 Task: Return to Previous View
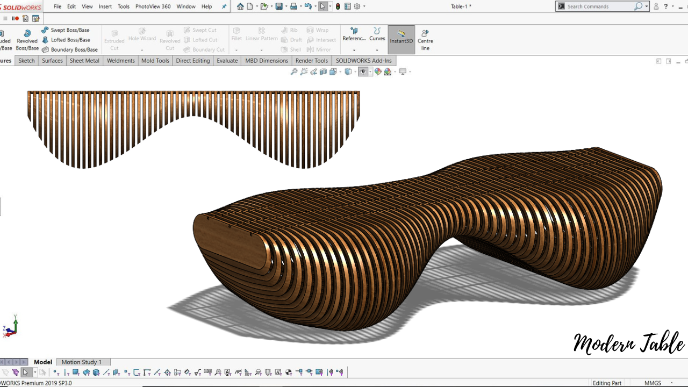tap(313, 71)
